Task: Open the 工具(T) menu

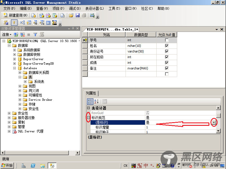Action: [x=114, y=8]
